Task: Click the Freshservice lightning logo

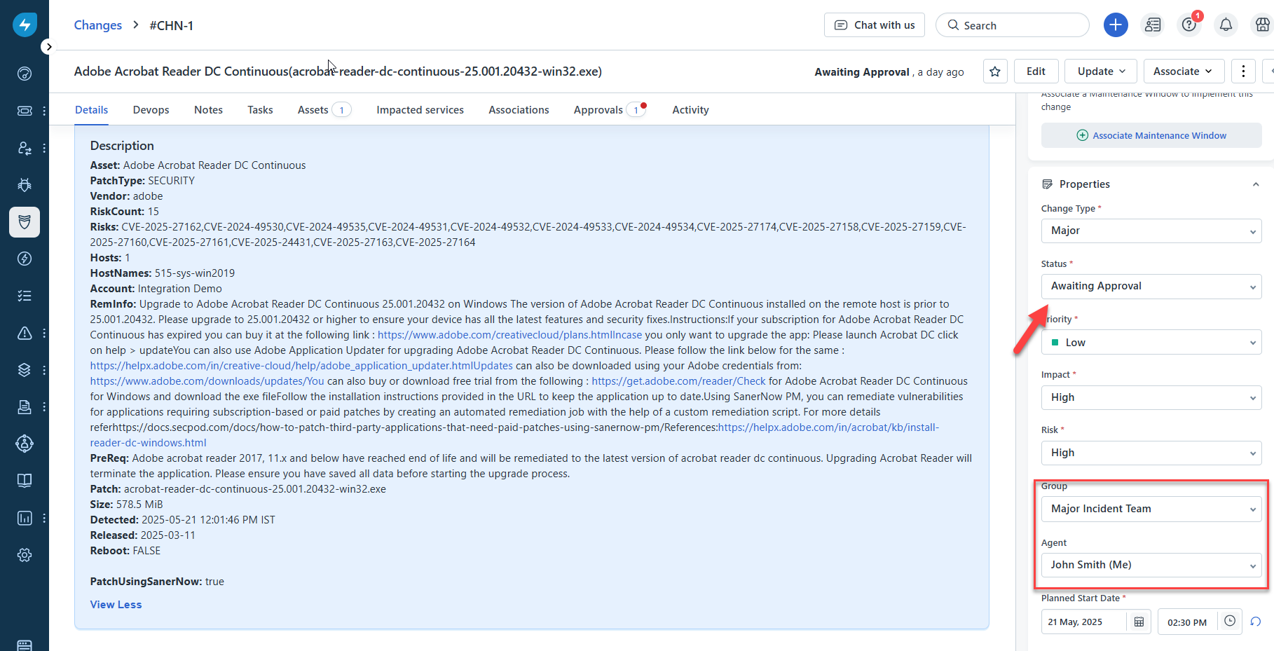Action: (25, 25)
